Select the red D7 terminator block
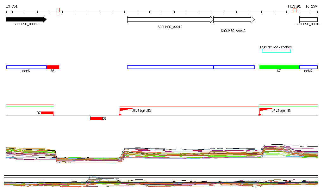Image resolution: width=324 pixels, height=193 pixels. pyautogui.click(x=47, y=113)
